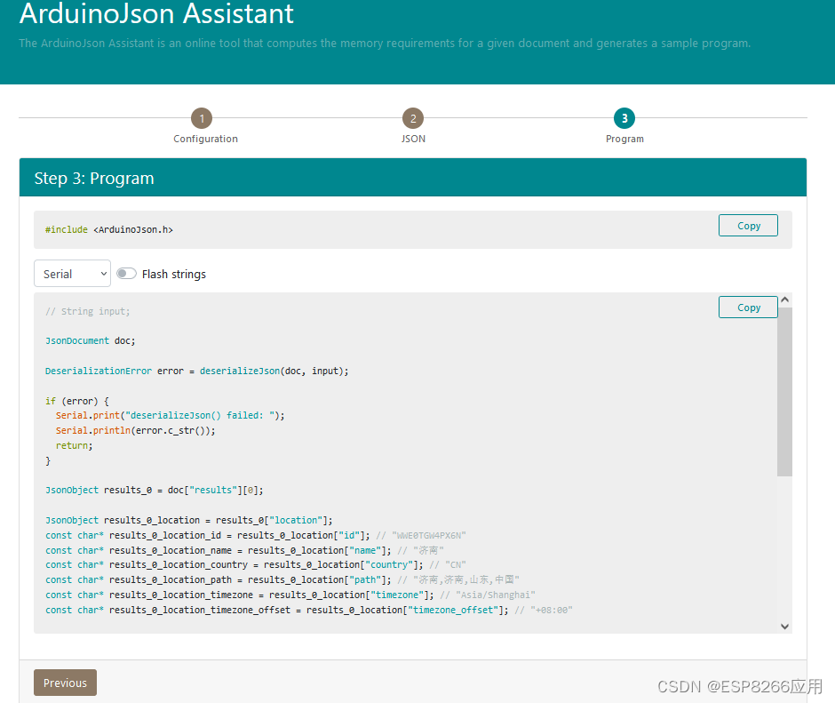Toggle the Flash strings switch
The width and height of the screenshot is (835, 703).
pos(126,274)
